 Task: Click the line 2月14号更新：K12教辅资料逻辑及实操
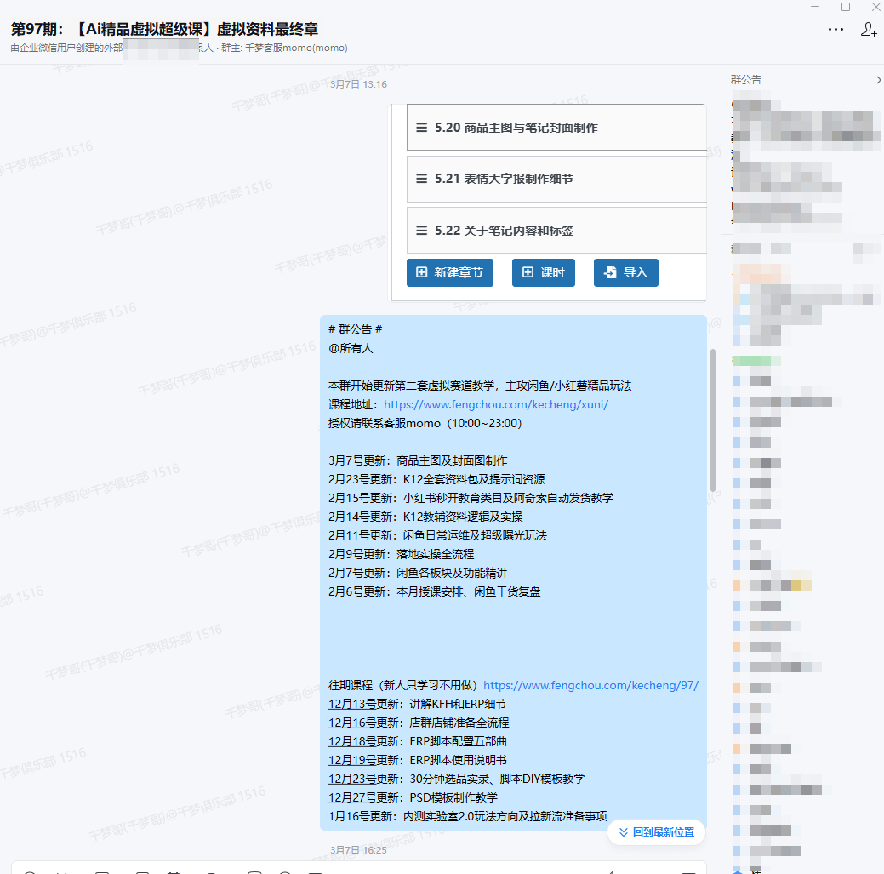425,517
